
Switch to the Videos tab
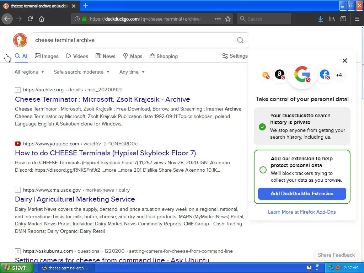pyautogui.click(x=77, y=56)
